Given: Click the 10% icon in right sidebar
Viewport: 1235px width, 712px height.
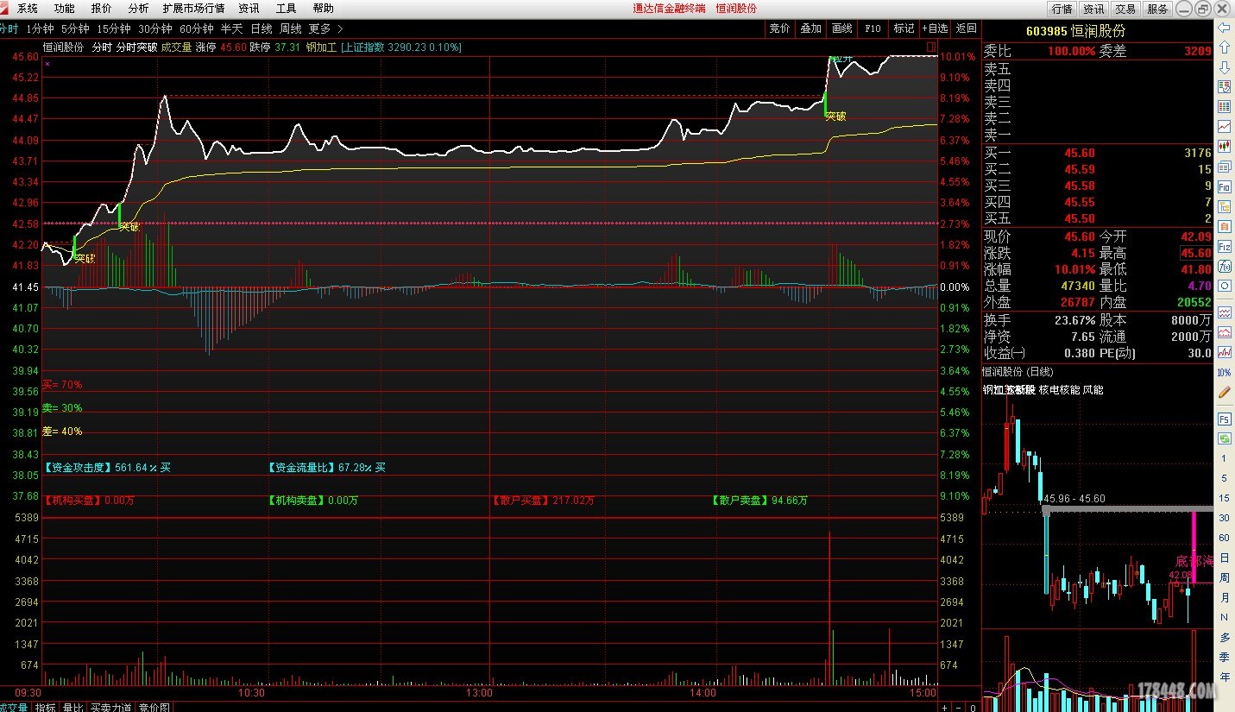Looking at the screenshot, I should coord(1224,372).
